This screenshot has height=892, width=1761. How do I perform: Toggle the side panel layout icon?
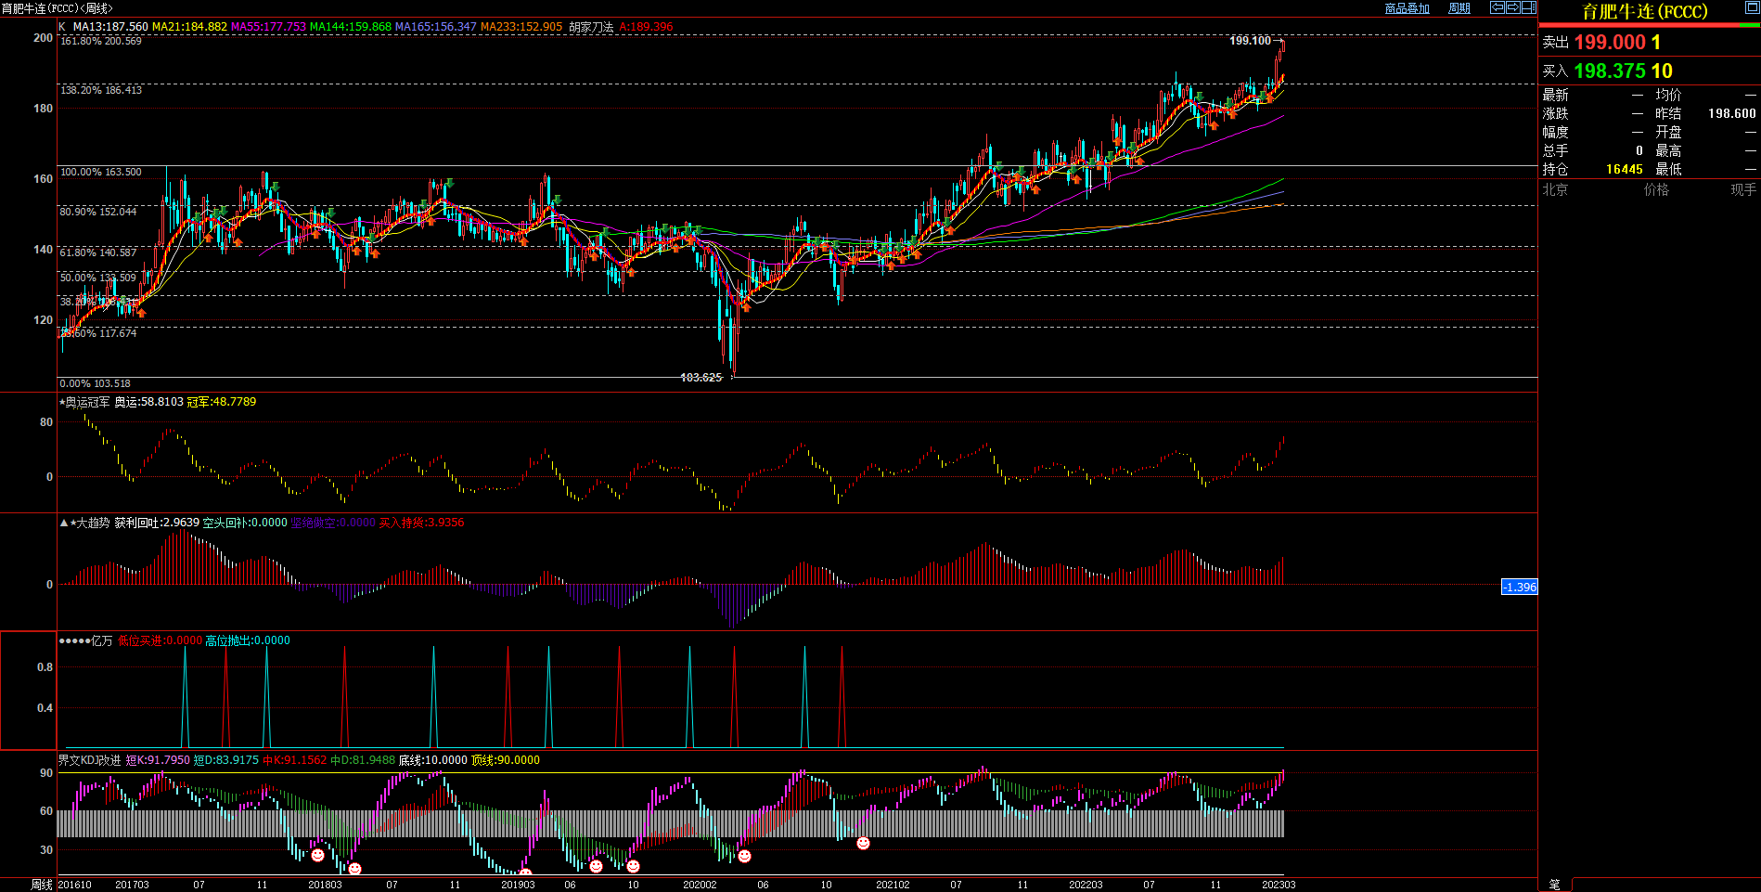point(1528,7)
